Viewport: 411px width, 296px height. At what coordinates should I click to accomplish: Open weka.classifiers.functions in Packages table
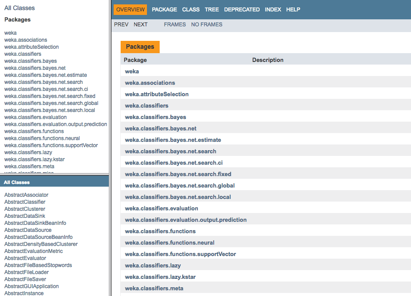(x=160, y=231)
